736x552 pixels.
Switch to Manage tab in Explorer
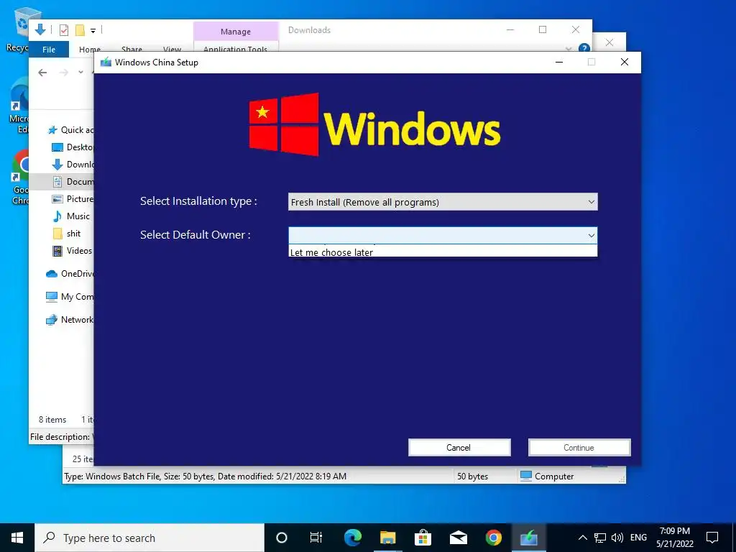pyautogui.click(x=236, y=32)
